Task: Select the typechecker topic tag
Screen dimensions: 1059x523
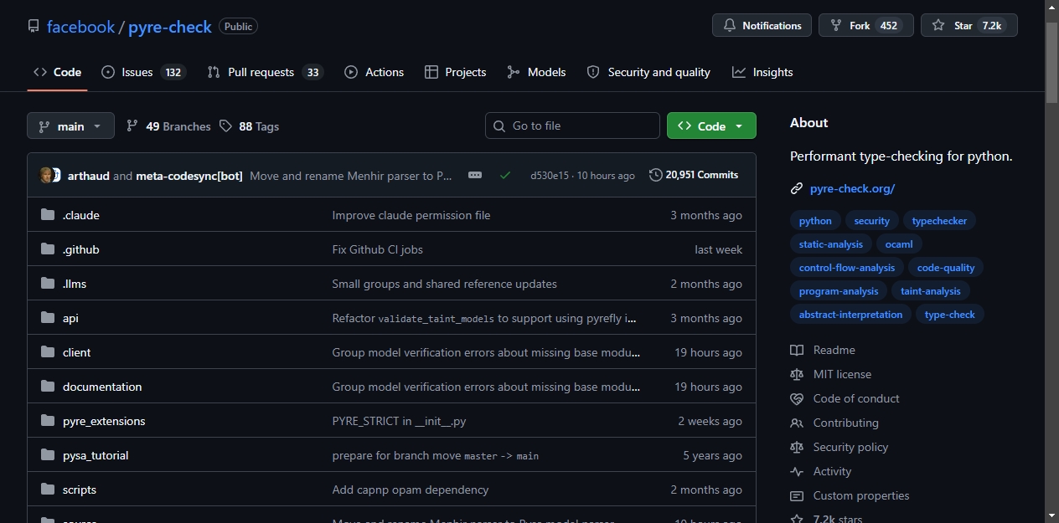Action: [939, 221]
